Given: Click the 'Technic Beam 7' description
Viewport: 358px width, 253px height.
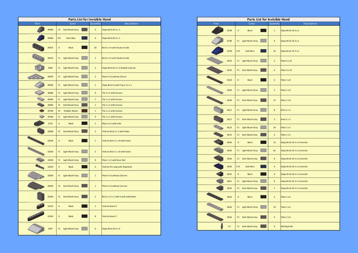Looking at the screenshot, I should (x=109, y=216).
